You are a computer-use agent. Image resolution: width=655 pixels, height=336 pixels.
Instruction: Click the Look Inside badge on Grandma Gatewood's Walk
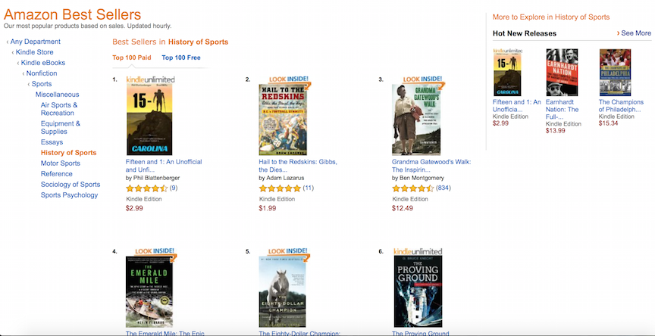pos(423,79)
